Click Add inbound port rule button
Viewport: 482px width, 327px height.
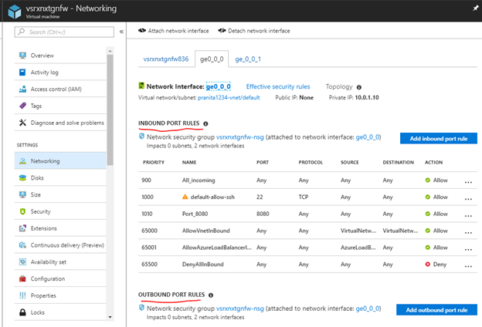(x=439, y=139)
